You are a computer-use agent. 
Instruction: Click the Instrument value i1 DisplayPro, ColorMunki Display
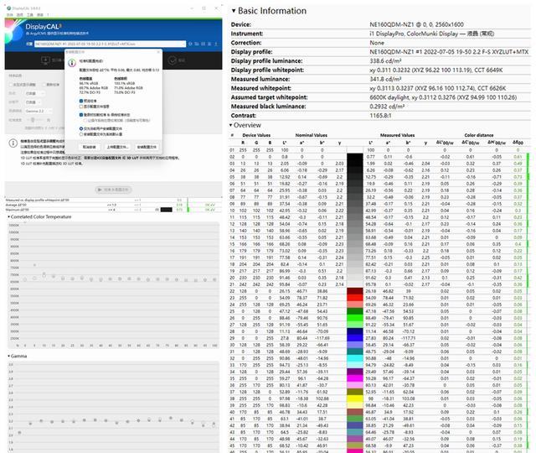[x=432, y=34]
